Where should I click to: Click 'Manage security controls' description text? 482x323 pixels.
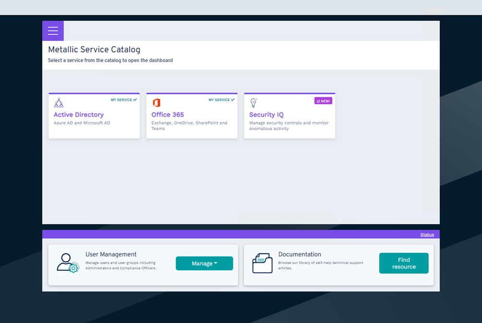tap(289, 126)
